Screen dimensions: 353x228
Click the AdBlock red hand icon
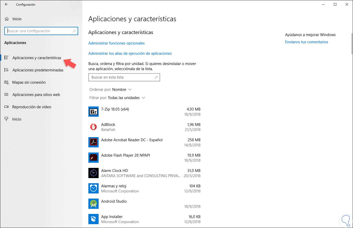click(x=94, y=127)
